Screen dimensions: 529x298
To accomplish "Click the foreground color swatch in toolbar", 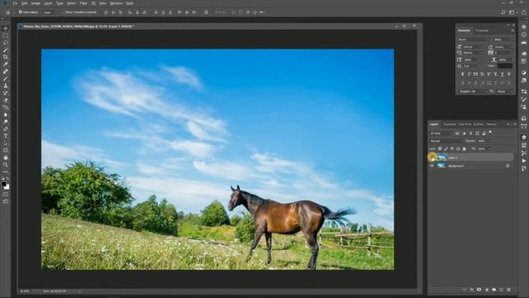I will (3, 184).
